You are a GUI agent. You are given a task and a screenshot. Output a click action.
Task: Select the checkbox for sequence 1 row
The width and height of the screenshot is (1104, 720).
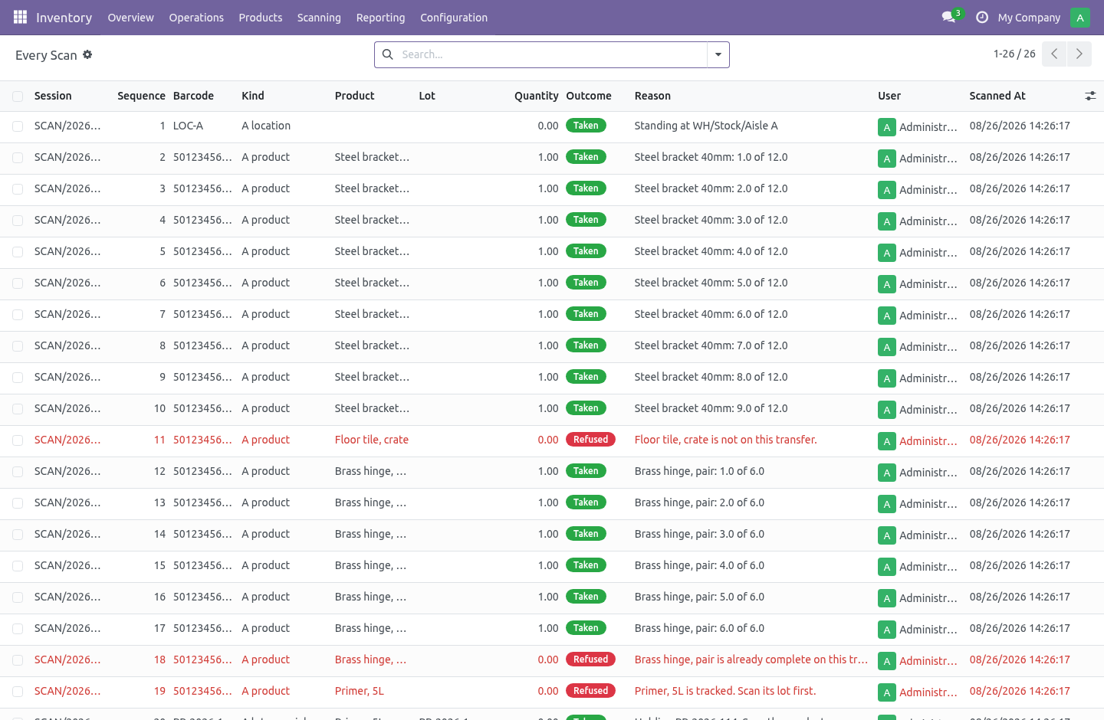pyautogui.click(x=18, y=126)
